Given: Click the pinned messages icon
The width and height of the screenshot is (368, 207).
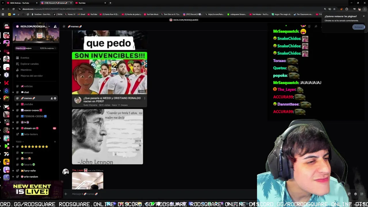Looking at the screenshot, I should [x=316, y=26].
